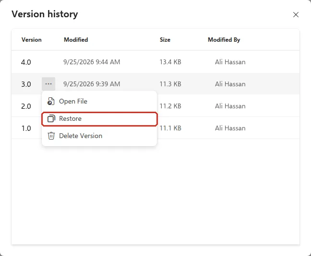Click the 13.4 KB size value
Viewport: 311px width, 256px height.
(x=170, y=62)
